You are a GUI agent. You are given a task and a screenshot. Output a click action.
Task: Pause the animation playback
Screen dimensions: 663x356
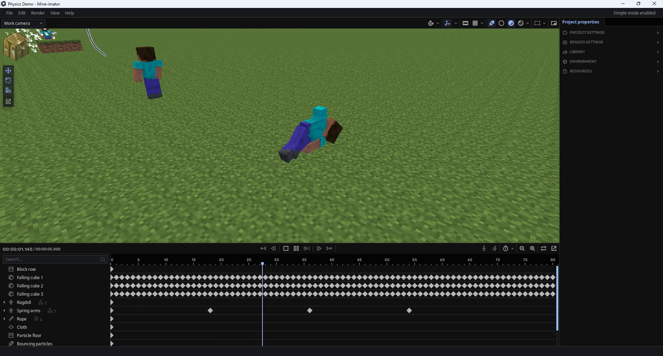click(x=296, y=248)
